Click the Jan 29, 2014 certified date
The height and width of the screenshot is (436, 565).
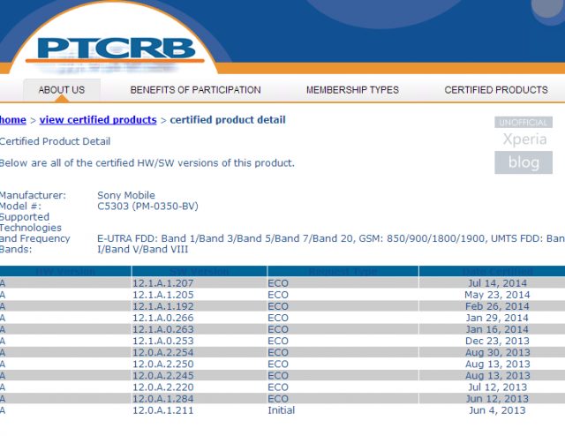click(497, 318)
